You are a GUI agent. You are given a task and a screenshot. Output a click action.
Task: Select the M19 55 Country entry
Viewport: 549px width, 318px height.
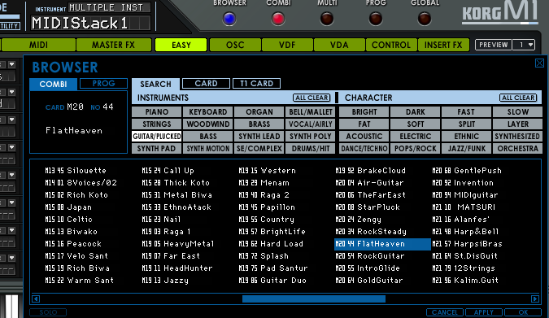click(266, 220)
